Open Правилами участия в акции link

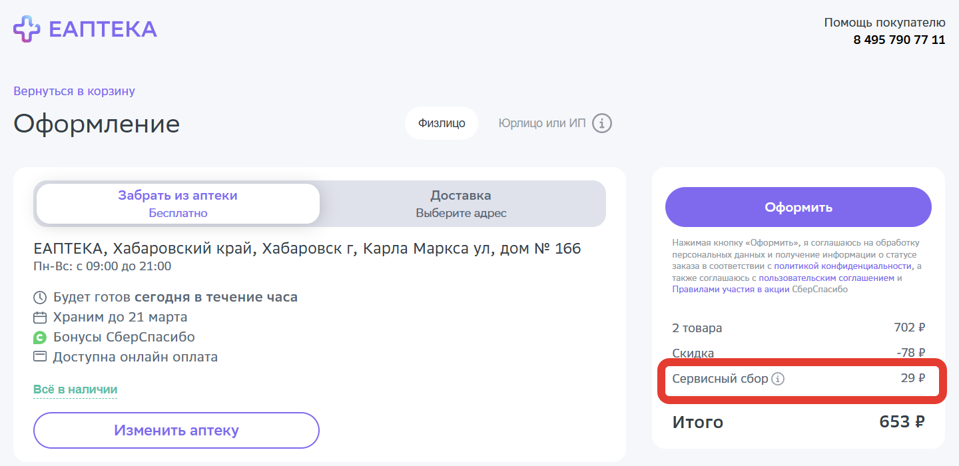[731, 290]
